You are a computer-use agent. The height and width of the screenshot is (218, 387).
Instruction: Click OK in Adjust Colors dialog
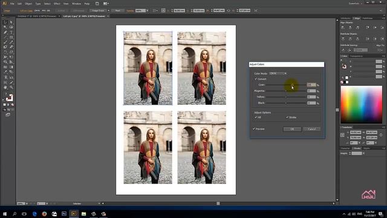tap(292, 129)
